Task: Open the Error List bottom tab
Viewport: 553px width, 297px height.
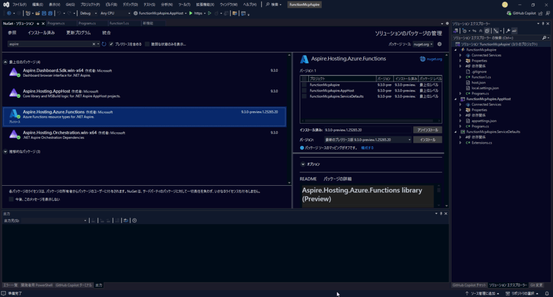Action: coord(10,285)
